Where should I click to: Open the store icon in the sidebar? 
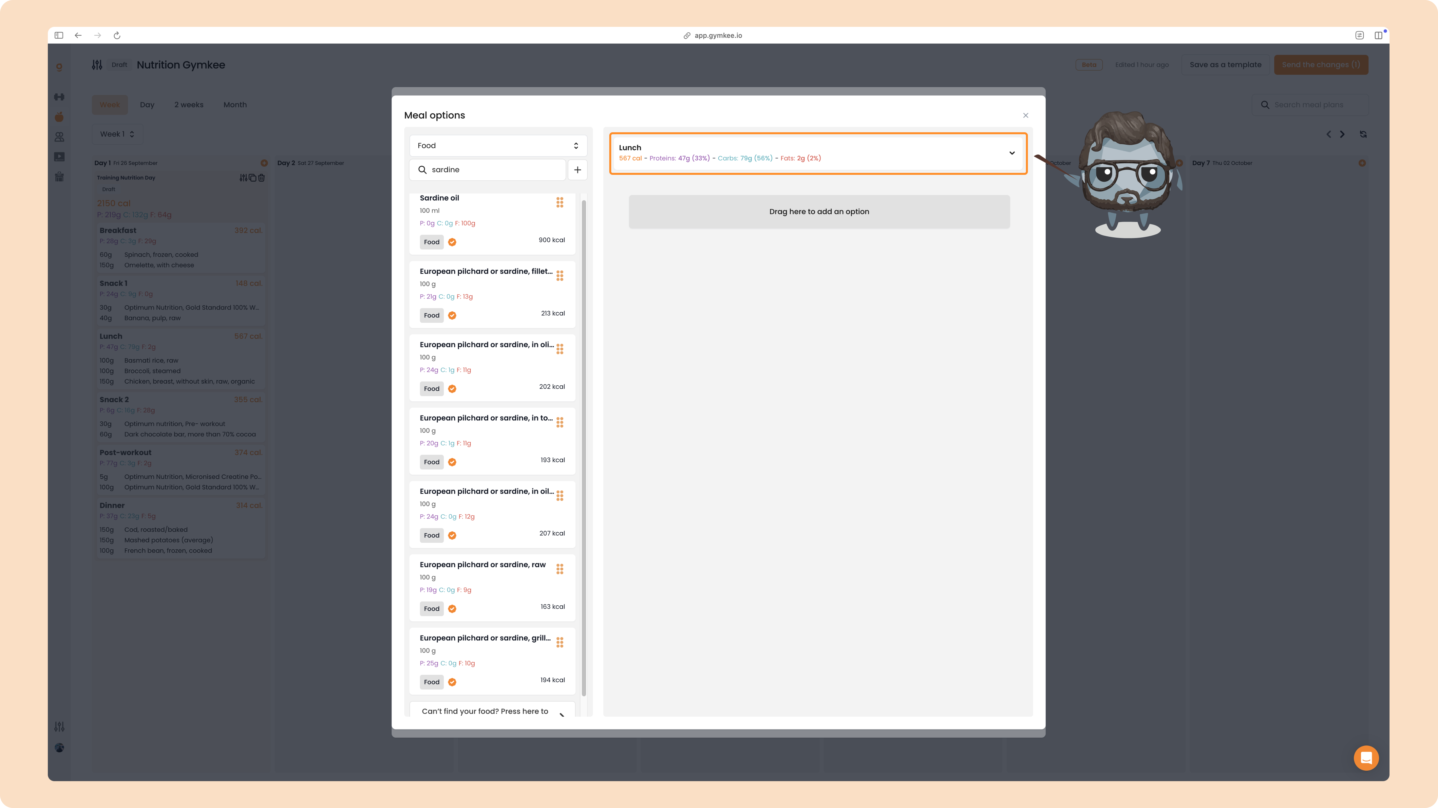(x=59, y=177)
